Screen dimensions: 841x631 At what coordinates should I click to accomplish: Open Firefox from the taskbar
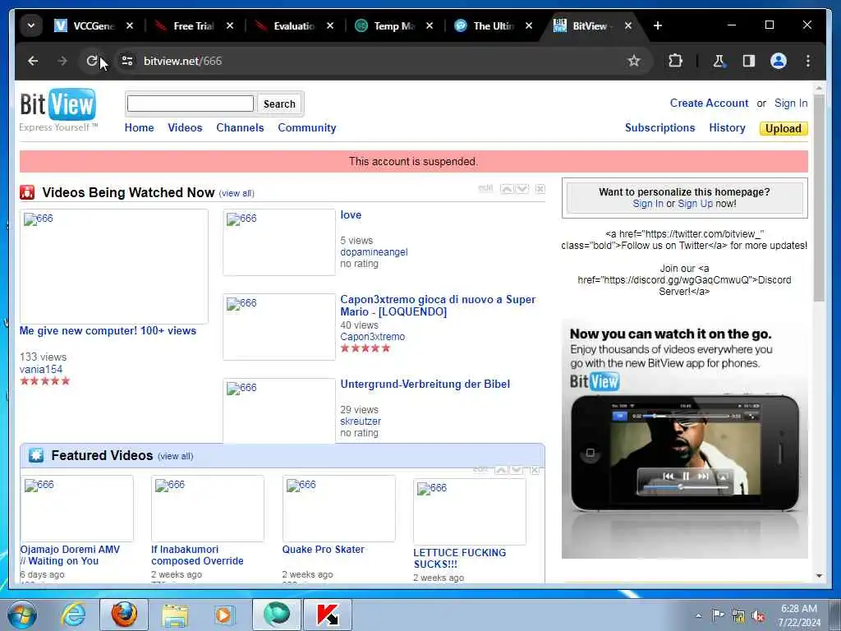[x=124, y=615]
